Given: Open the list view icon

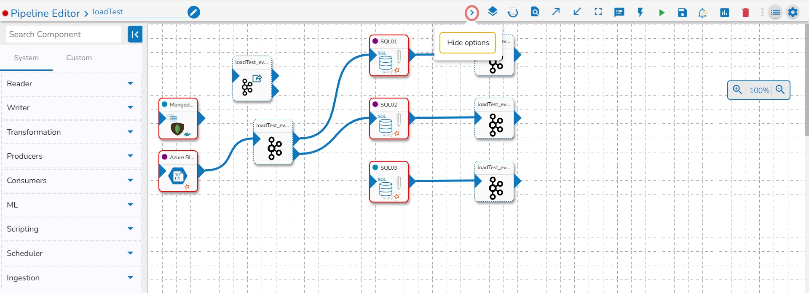Looking at the screenshot, I should pos(775,13).
